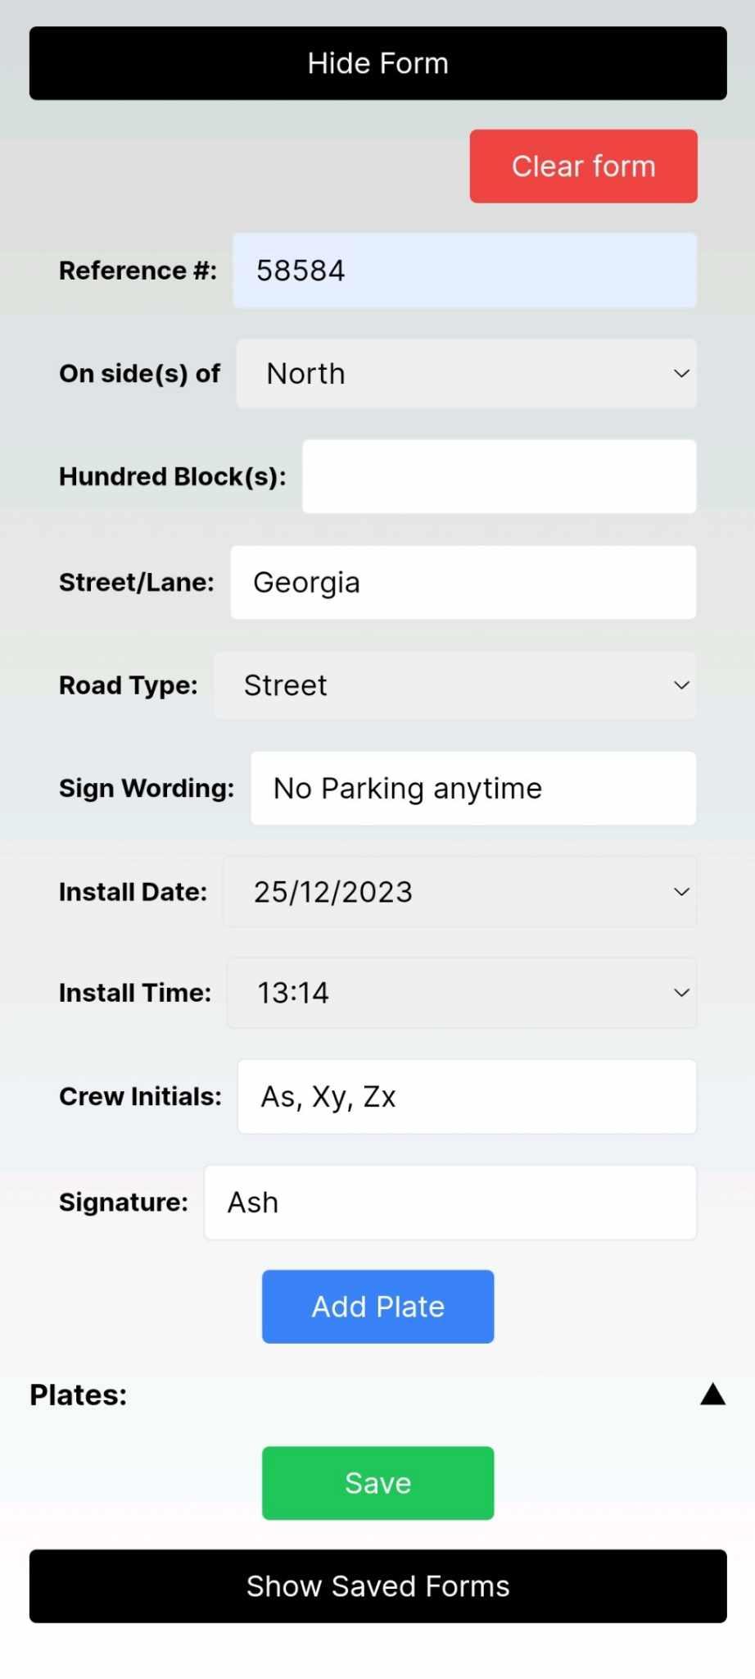Open the Install Date picker
This screenshot has width=755, height=1679.
click(x=459, y=892)
